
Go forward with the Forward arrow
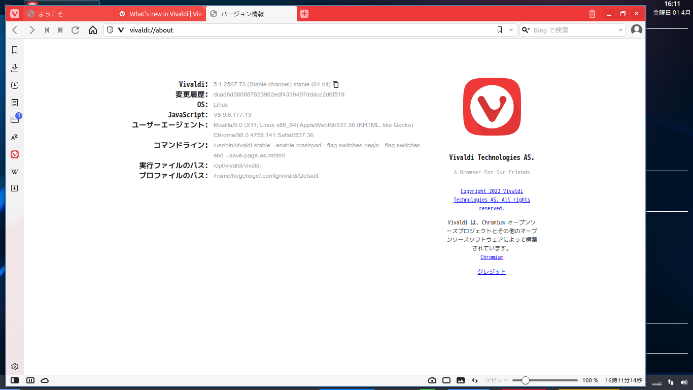(32, 30)
